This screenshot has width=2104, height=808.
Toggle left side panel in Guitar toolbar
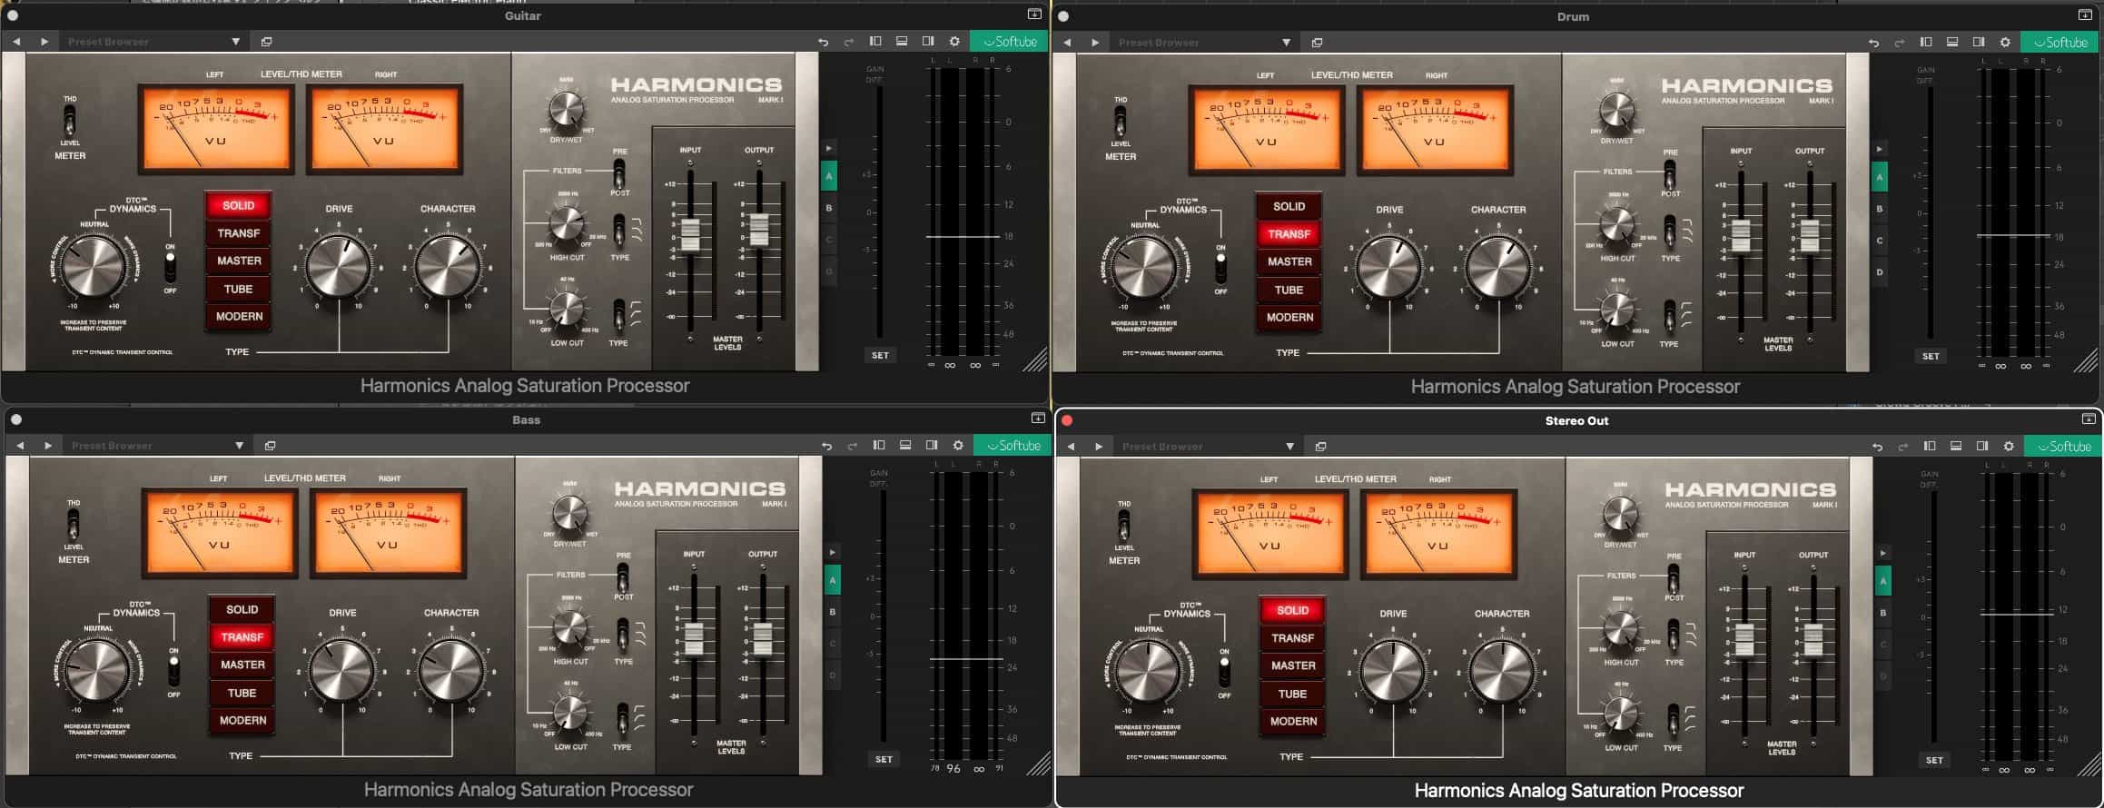click(x=875, y=42)
